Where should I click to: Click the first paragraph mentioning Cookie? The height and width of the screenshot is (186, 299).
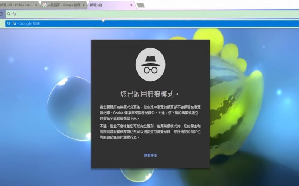pos(151,111)
